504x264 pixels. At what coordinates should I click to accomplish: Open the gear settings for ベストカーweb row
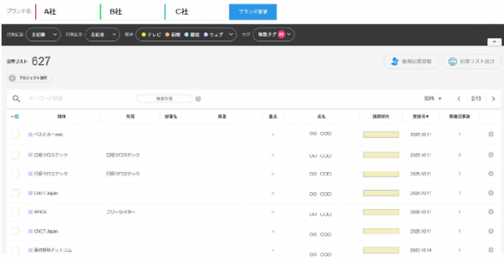click(490, 135)
